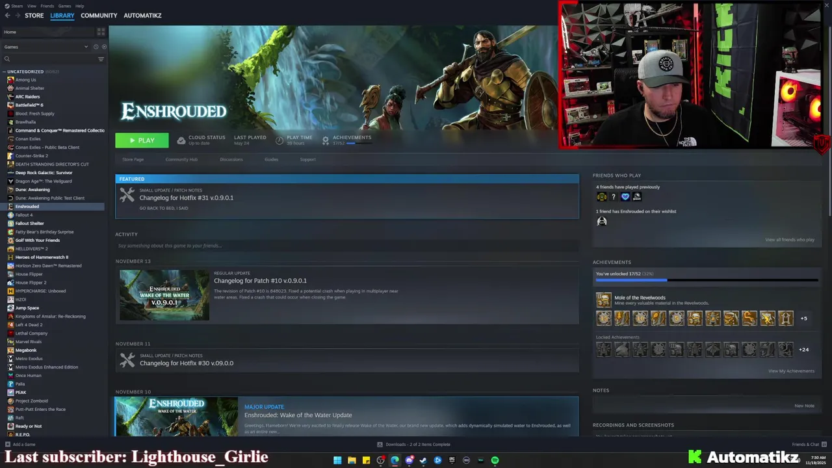Create a New Note
This screenshot has height=468, width=832.
804,406
